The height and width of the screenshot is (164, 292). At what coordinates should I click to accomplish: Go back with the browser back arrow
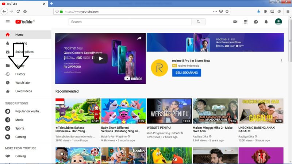(4, 11)
